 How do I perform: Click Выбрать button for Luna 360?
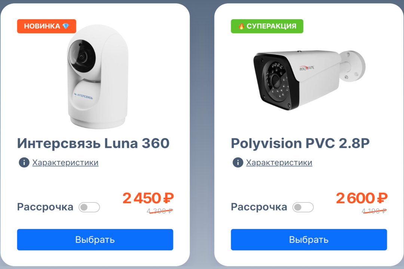95,239
